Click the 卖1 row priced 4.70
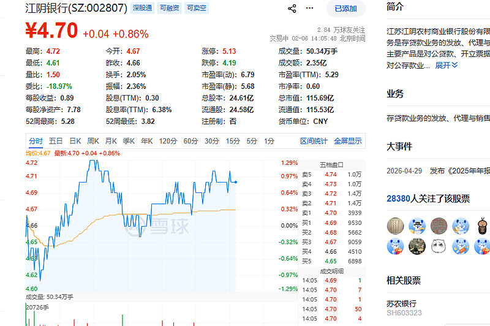The width and height of the screenshot is (490, 326). (331, 213)
